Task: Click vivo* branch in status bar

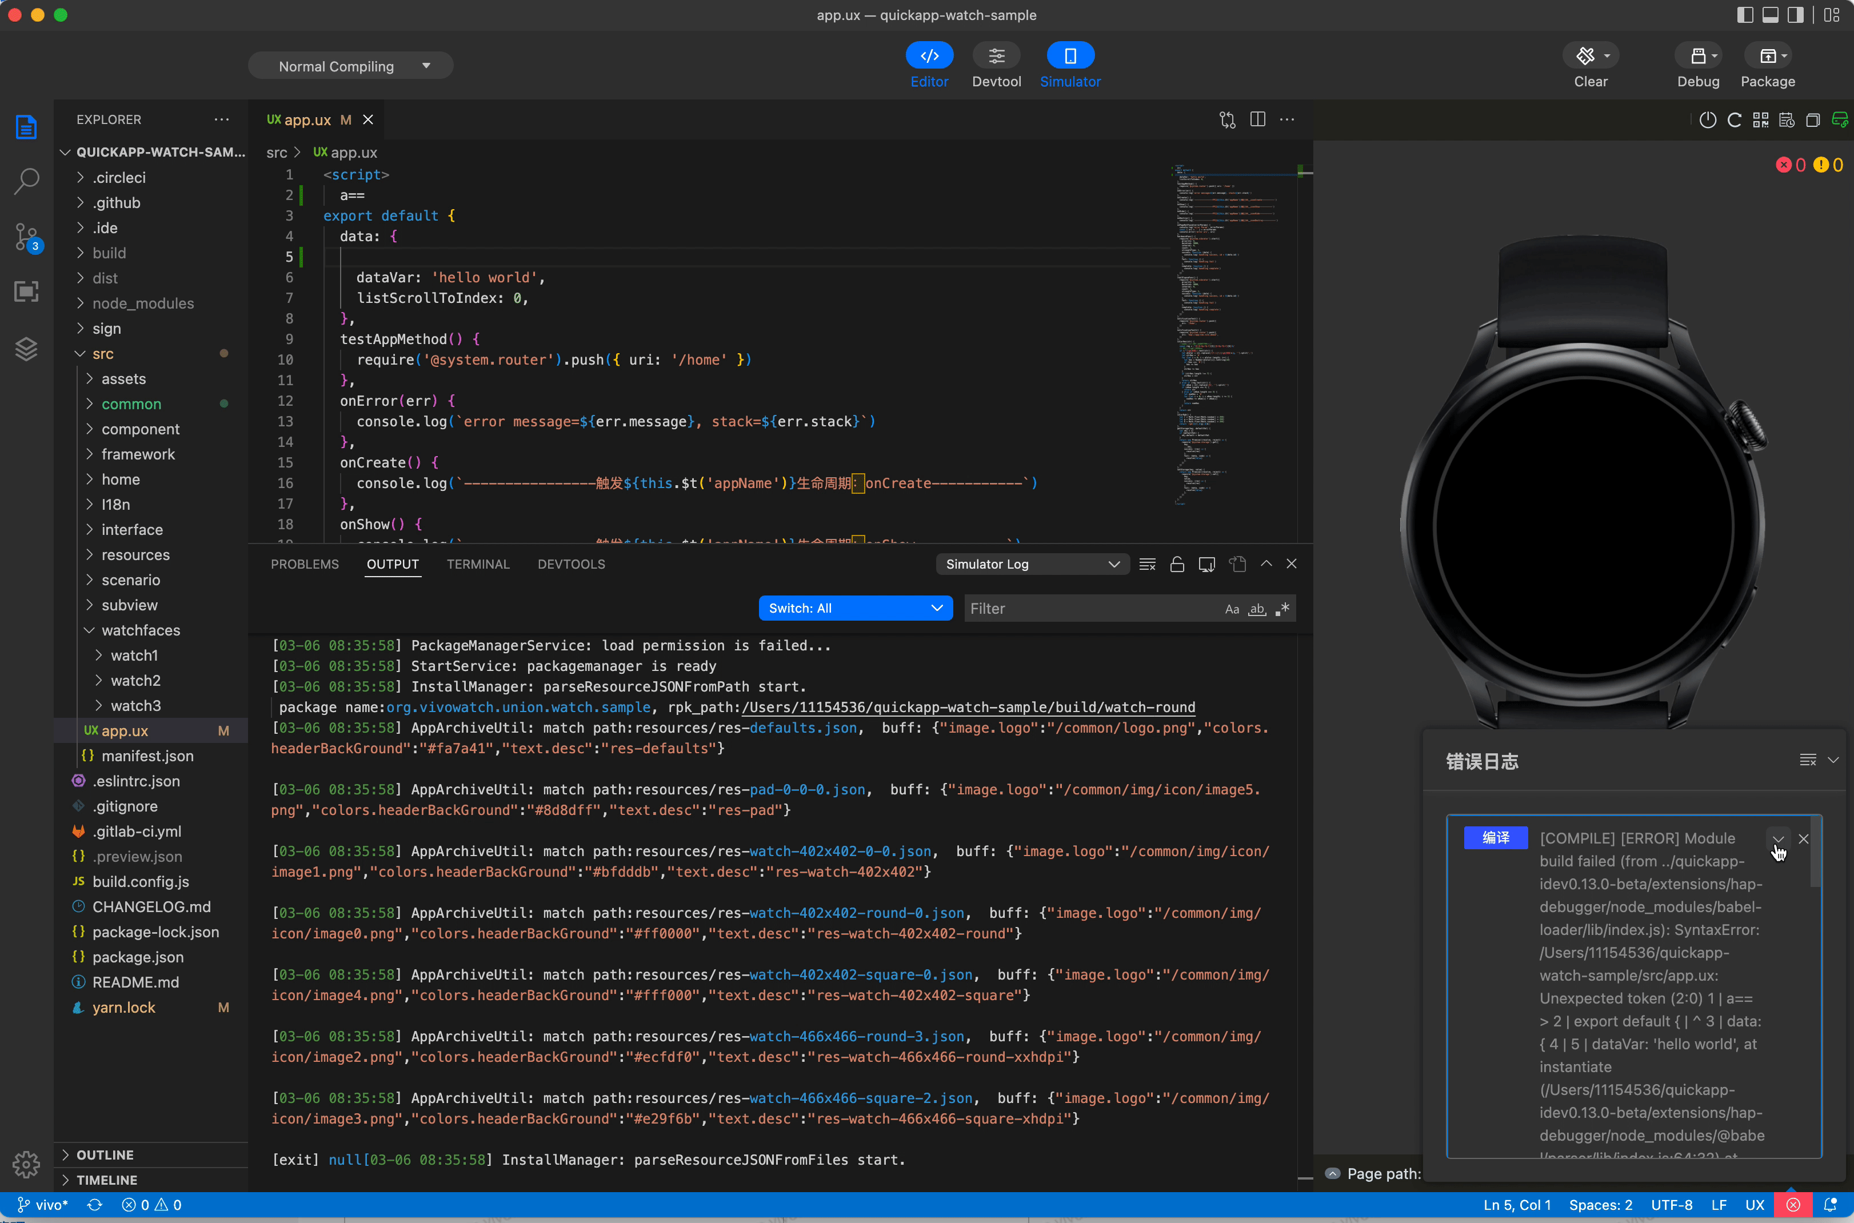Action: [x=43, y=1205]
